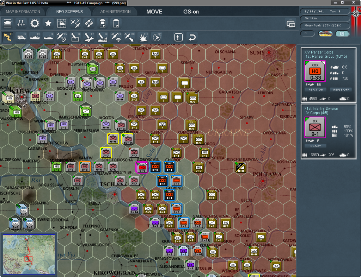
Task: Click the XIV Panzer Corps unit name
Action: 319,52
